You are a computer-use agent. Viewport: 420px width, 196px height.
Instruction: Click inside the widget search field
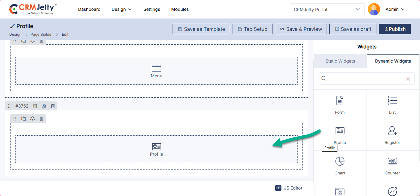(x=365, y=79)
